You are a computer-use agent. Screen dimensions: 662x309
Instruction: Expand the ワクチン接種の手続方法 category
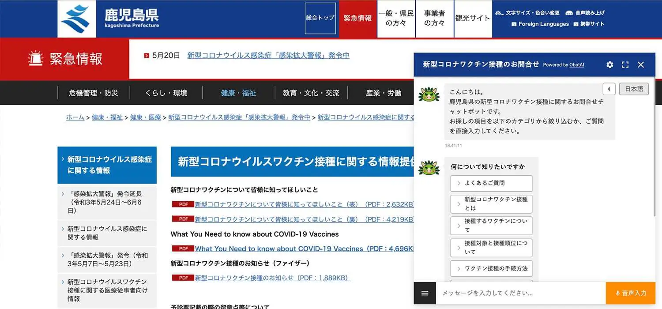(x=491, y=268)
